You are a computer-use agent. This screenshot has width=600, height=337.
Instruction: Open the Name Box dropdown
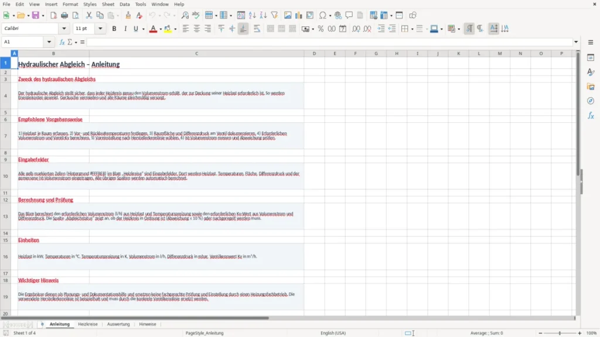(x=49, y=42)
